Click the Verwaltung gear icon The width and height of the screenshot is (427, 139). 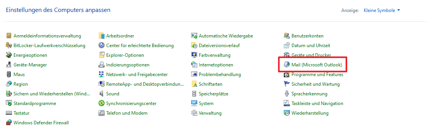(194, 113)
